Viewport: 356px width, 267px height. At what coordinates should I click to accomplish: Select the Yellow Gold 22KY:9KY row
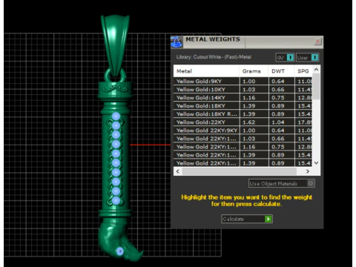pos(243,131)
